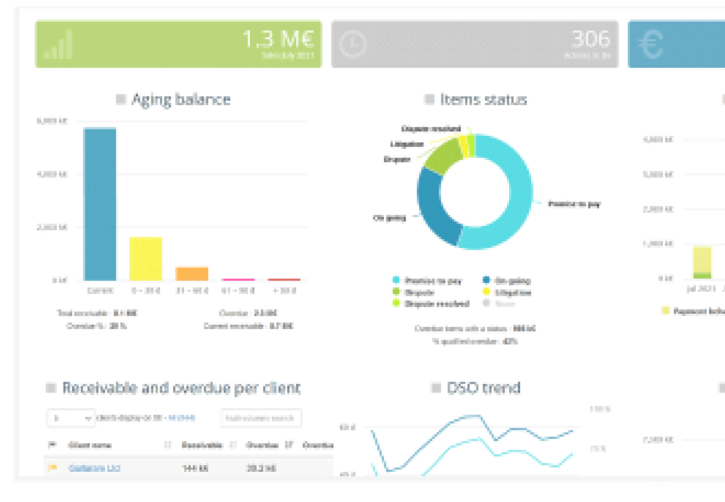Open the clients-per-page dropdown

click(x=70, y=418)
